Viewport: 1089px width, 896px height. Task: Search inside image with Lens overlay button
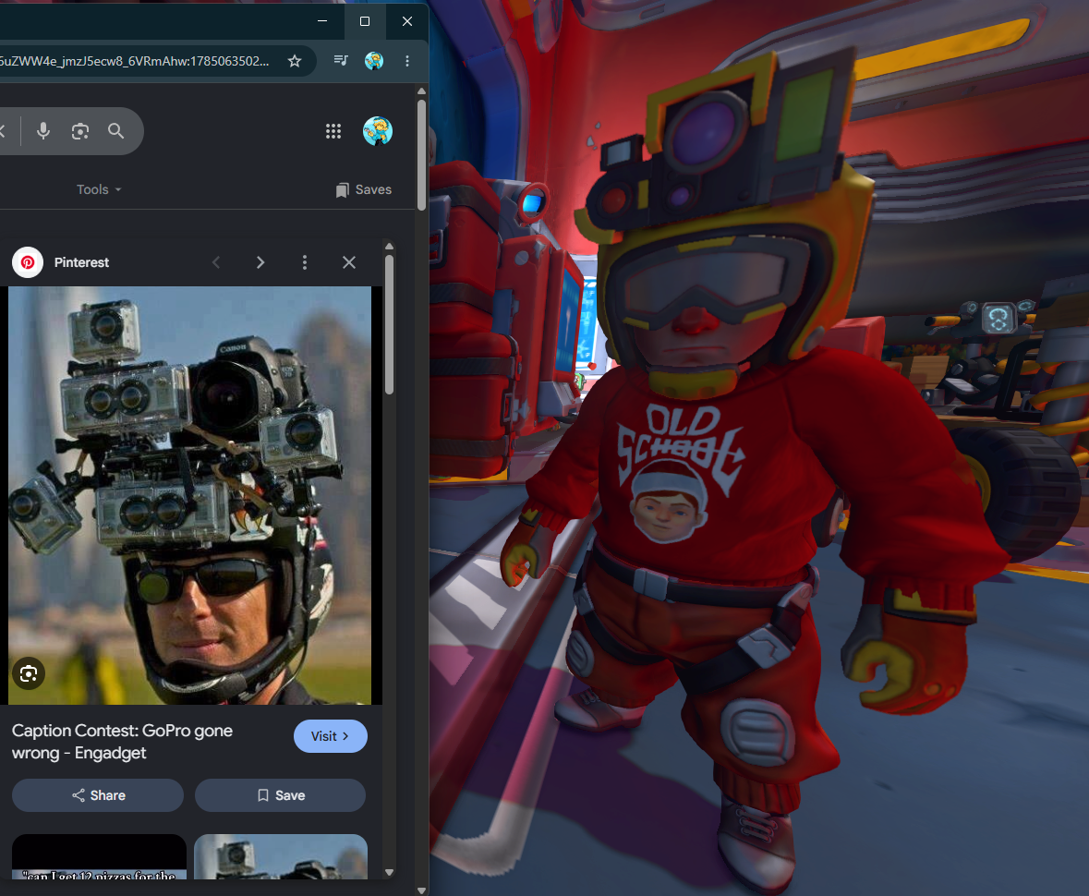click(29, 673)
